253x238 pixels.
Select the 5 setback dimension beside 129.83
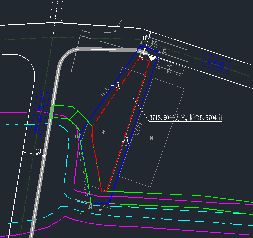point(126,140)
